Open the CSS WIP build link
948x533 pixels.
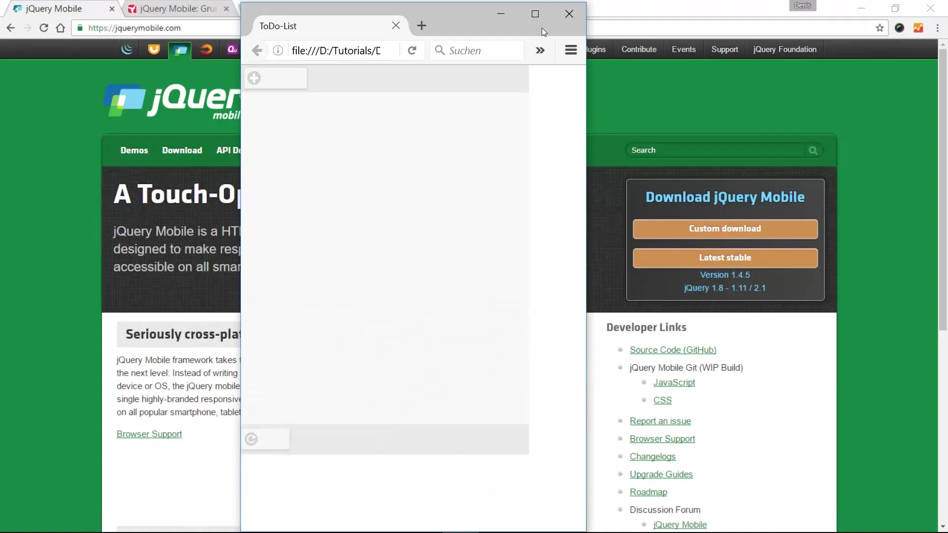click(x=663, y=400)
